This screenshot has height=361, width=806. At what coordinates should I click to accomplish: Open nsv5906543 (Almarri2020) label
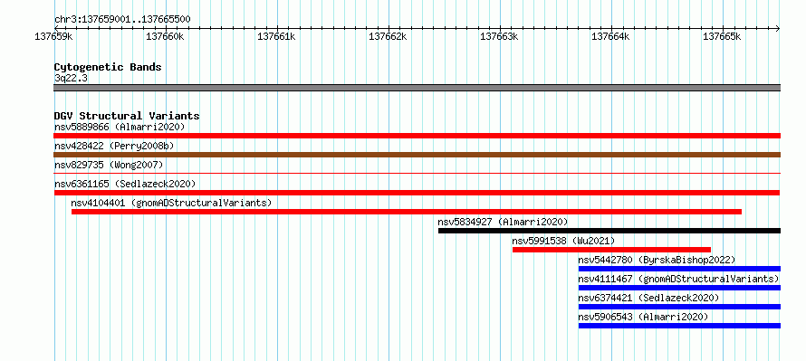point(643,317)
